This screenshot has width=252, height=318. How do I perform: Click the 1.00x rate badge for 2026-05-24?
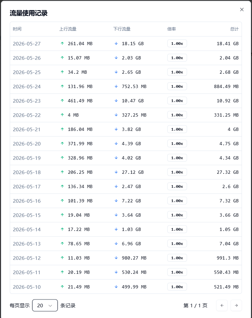click(177, 86)
